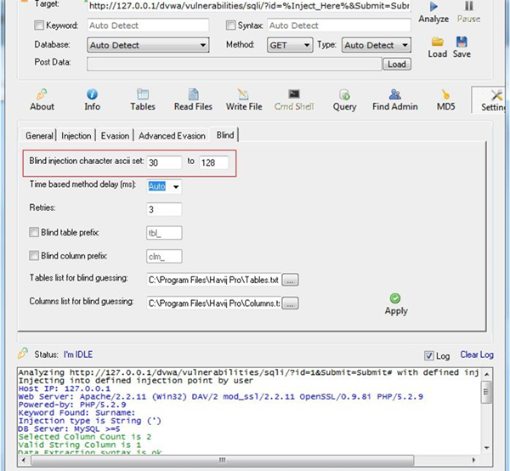Click the Retries input field
This screenshot has width=510, height=471.
click(164, 209)
